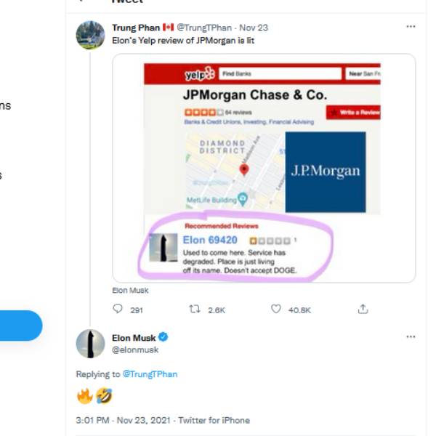Image resolution: width=436 pixels, height=436 pixels.
Task: Open the JPMorgan Yelp review image
Action: (264, 167)
